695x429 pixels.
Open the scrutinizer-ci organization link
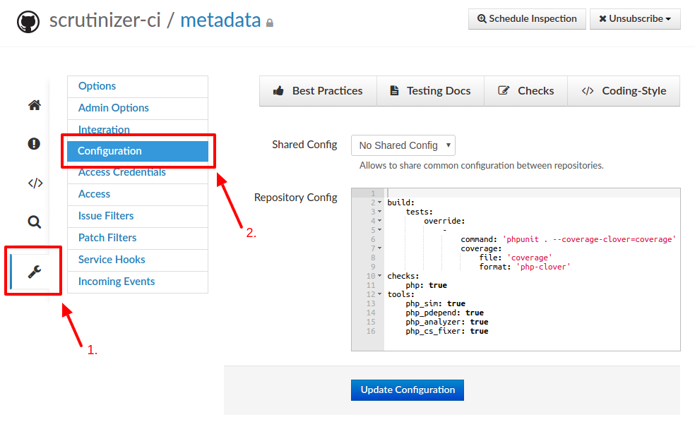pos(105,20)
